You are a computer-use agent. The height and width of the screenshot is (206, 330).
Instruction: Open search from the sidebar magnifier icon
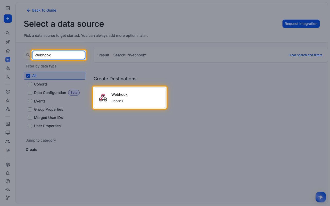coord(8,33)
